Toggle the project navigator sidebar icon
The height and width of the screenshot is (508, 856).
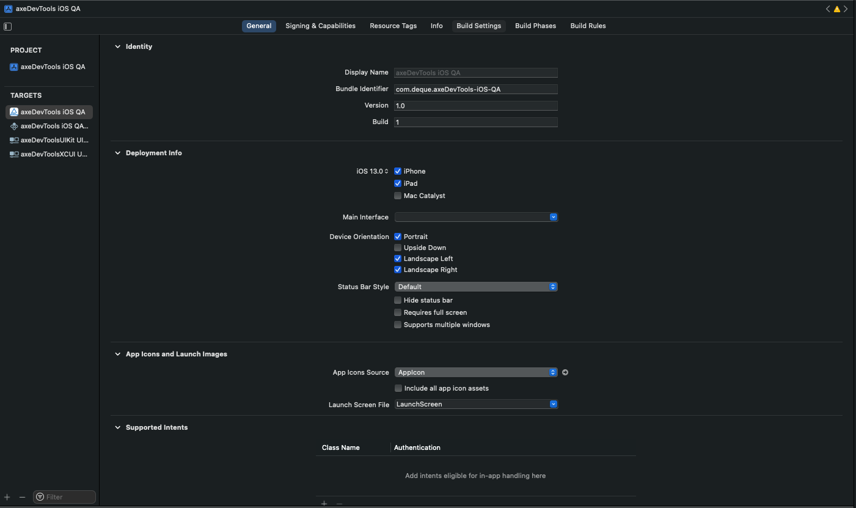coord(8,26)
